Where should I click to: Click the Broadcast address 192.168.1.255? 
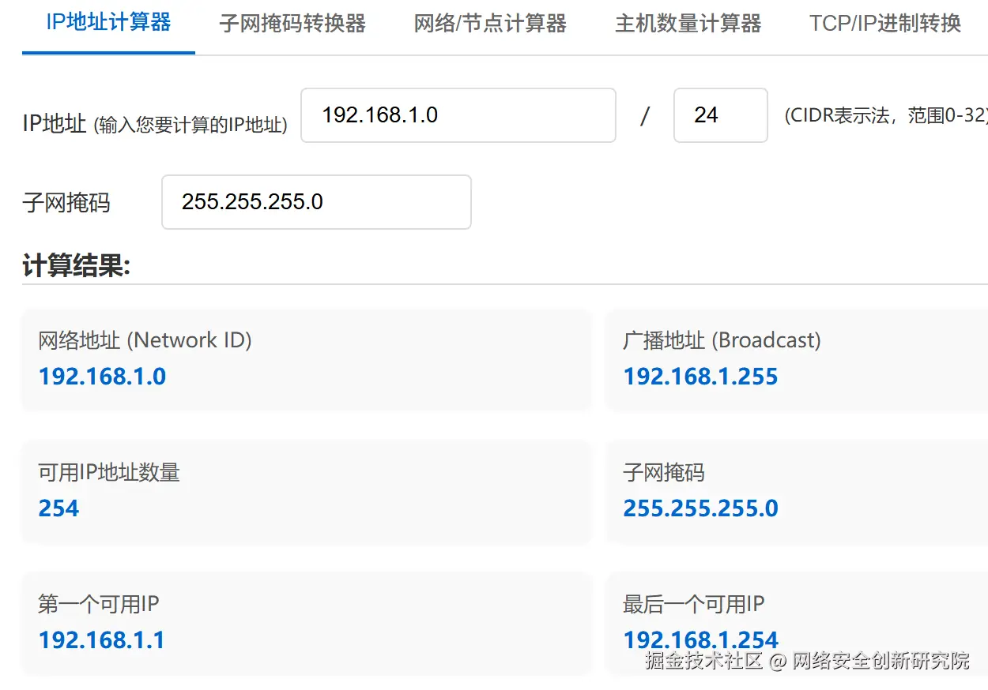[700, 377]
